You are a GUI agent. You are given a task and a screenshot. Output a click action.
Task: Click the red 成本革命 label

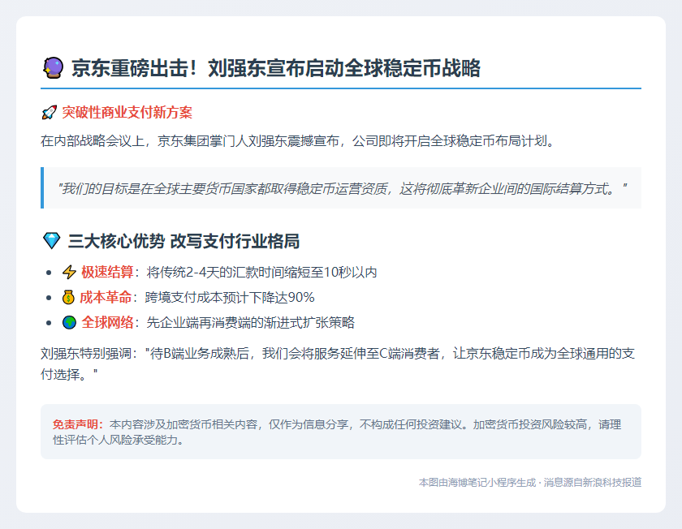(106, 297)
